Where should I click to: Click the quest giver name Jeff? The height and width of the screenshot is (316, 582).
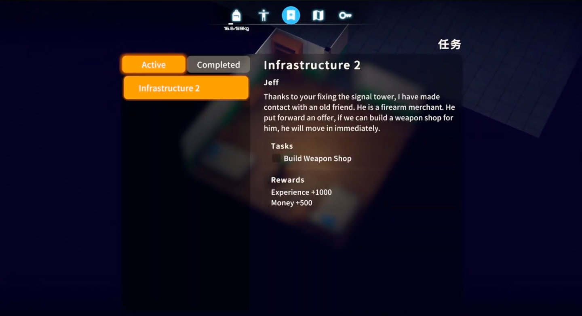[x=271, y=82]
